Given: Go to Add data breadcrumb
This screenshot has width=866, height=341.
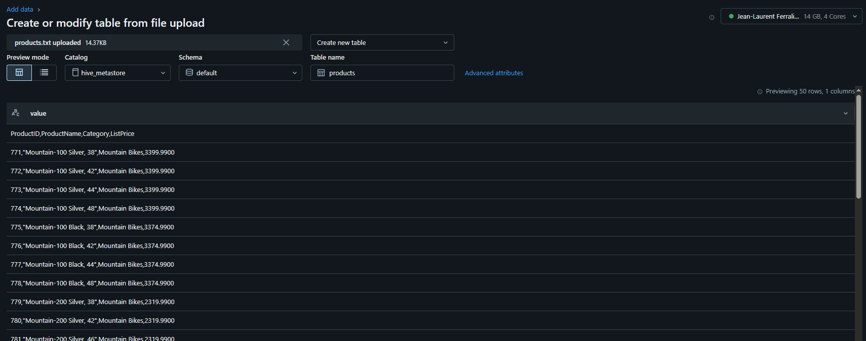Looking at the screenshot, I should coord(20,9).
